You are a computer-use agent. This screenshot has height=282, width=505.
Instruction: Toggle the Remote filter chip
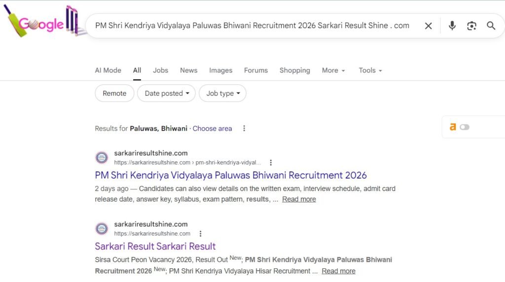[x=114, y=93]
